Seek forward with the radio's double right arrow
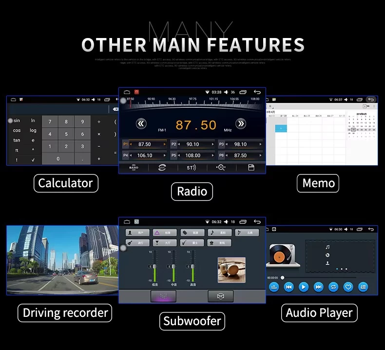 coord(240,123)
